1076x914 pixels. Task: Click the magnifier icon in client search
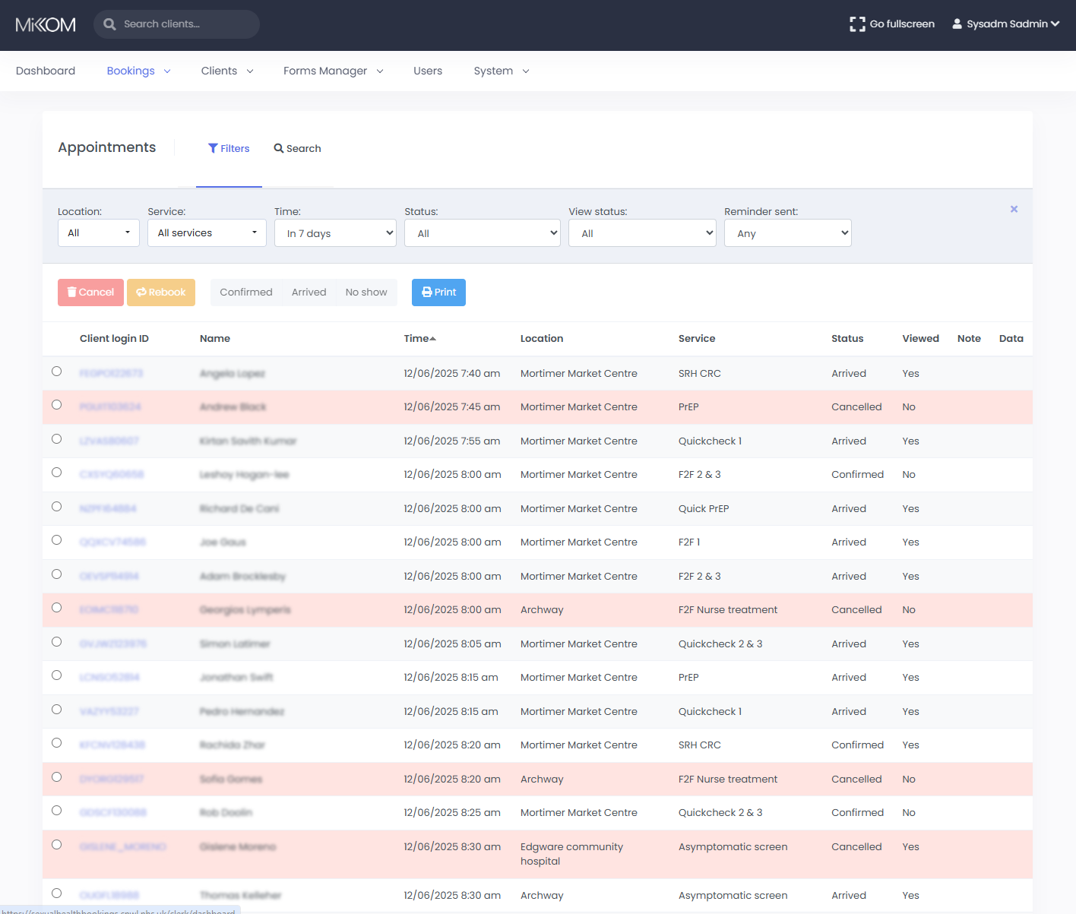110,24
